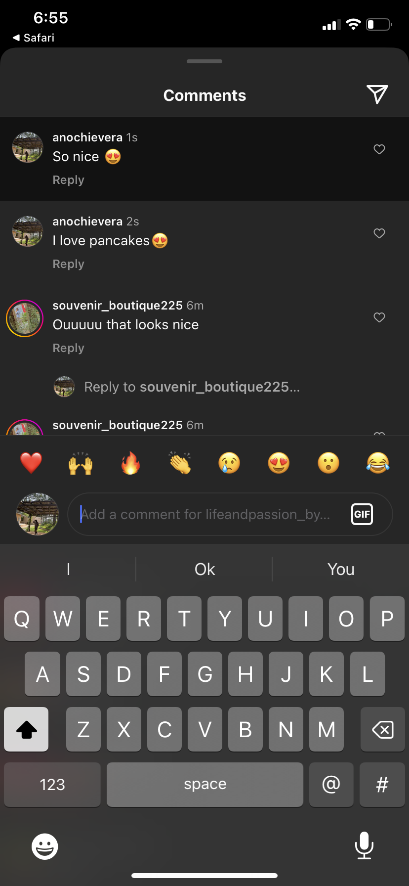The image size is (409, 886).
Task: Tap Reply to souvenir_boutique225 field
Action: coord(192,387)
